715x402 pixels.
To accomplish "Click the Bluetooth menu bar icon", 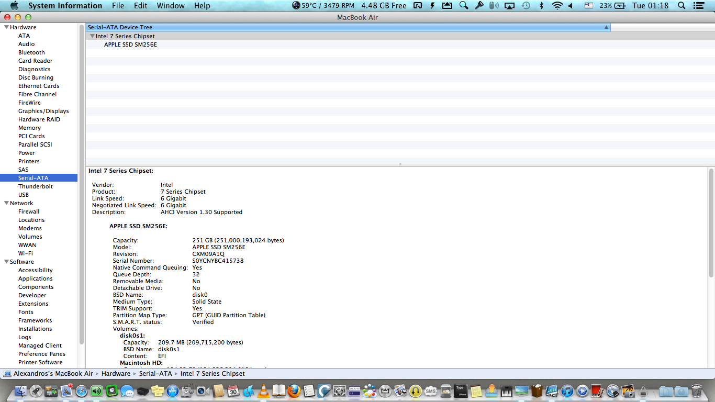I will [542, 6].
